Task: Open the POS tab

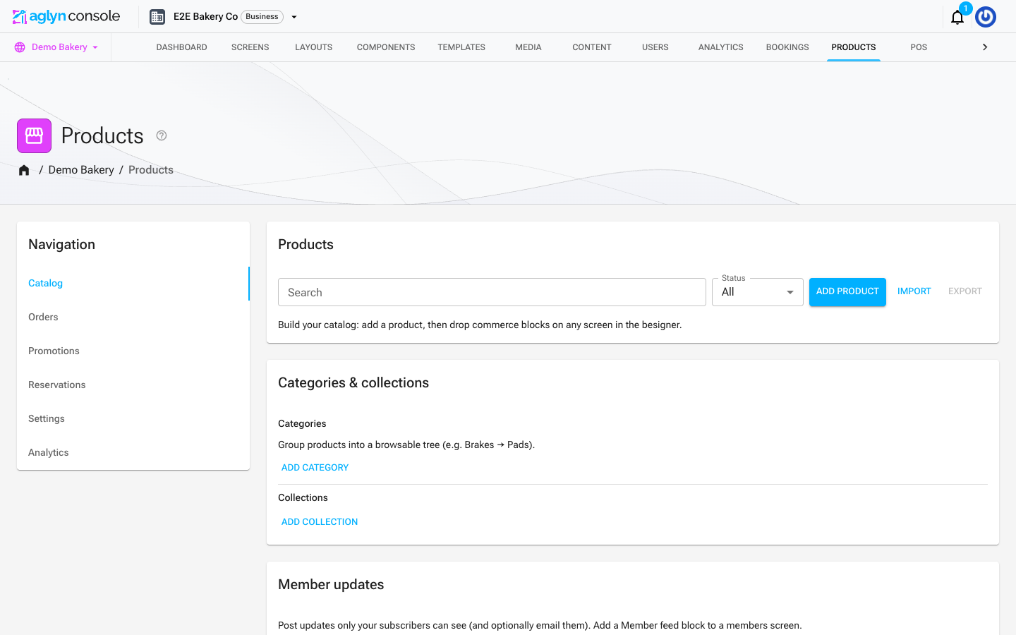Action: click(919, 47)
